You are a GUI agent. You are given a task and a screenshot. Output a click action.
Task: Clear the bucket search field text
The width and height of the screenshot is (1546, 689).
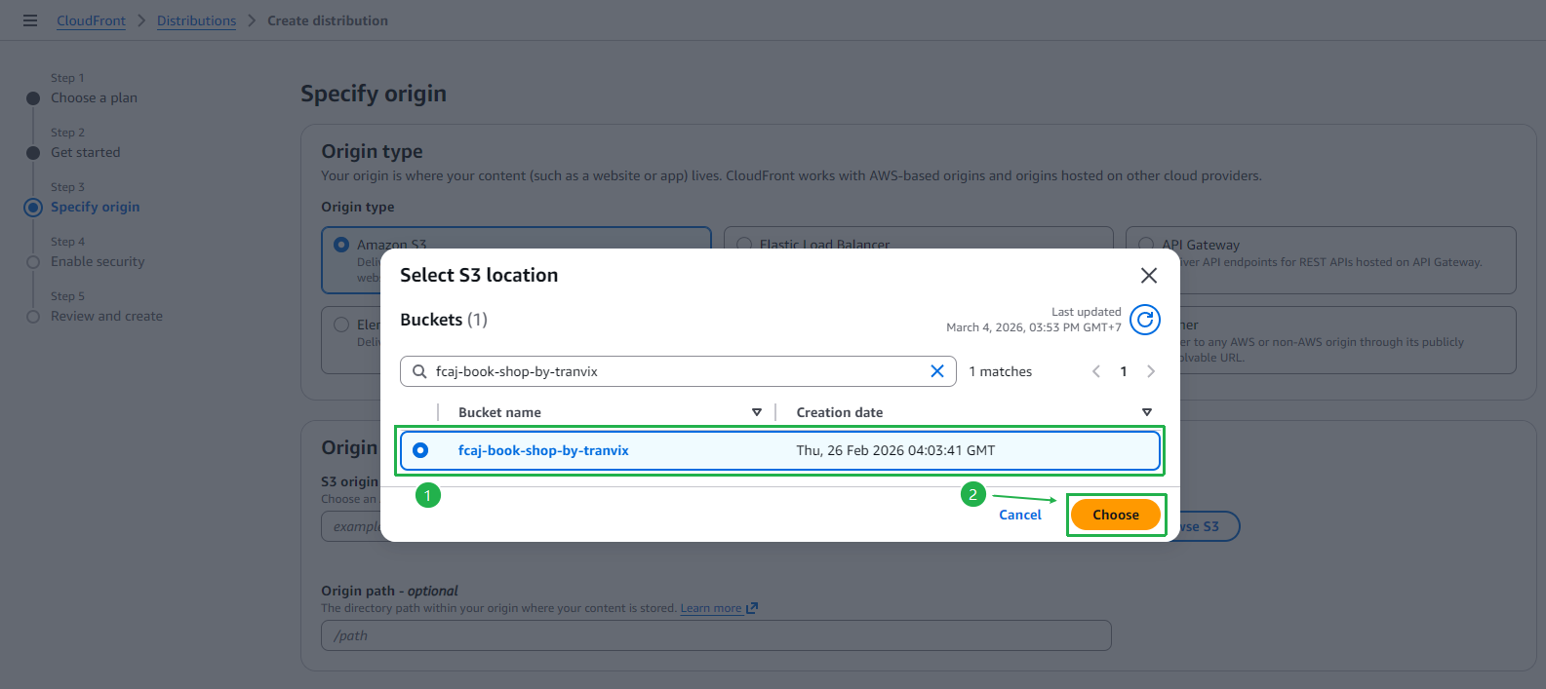937,371
